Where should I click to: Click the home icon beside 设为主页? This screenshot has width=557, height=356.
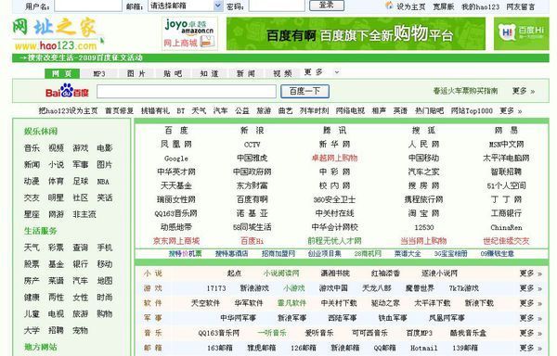(x=389, y=6)
